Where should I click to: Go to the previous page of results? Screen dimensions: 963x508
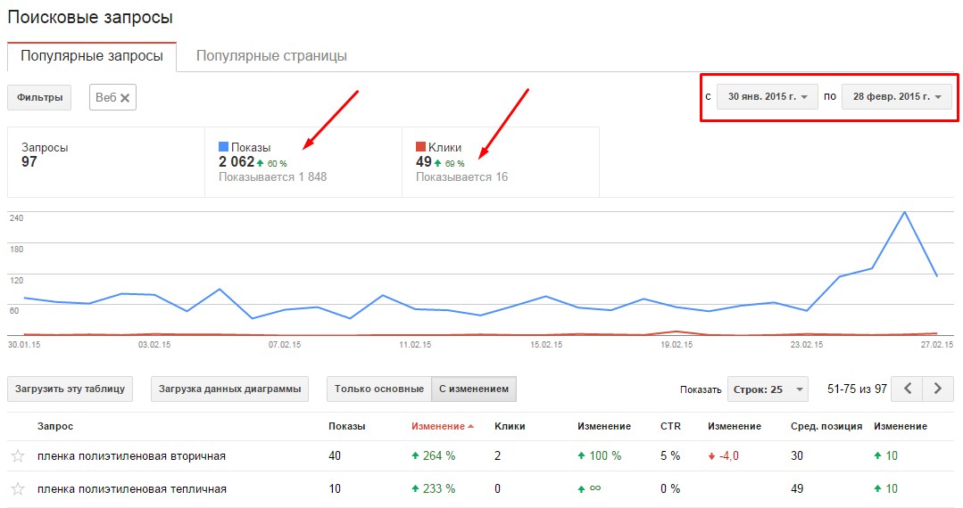pos(908,389)
